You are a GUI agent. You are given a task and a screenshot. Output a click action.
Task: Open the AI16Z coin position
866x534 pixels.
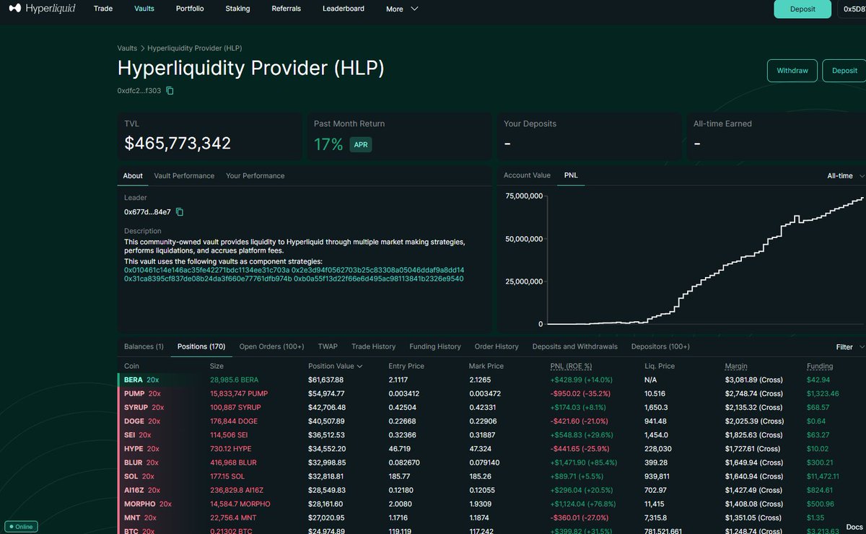tap(134, 490)
